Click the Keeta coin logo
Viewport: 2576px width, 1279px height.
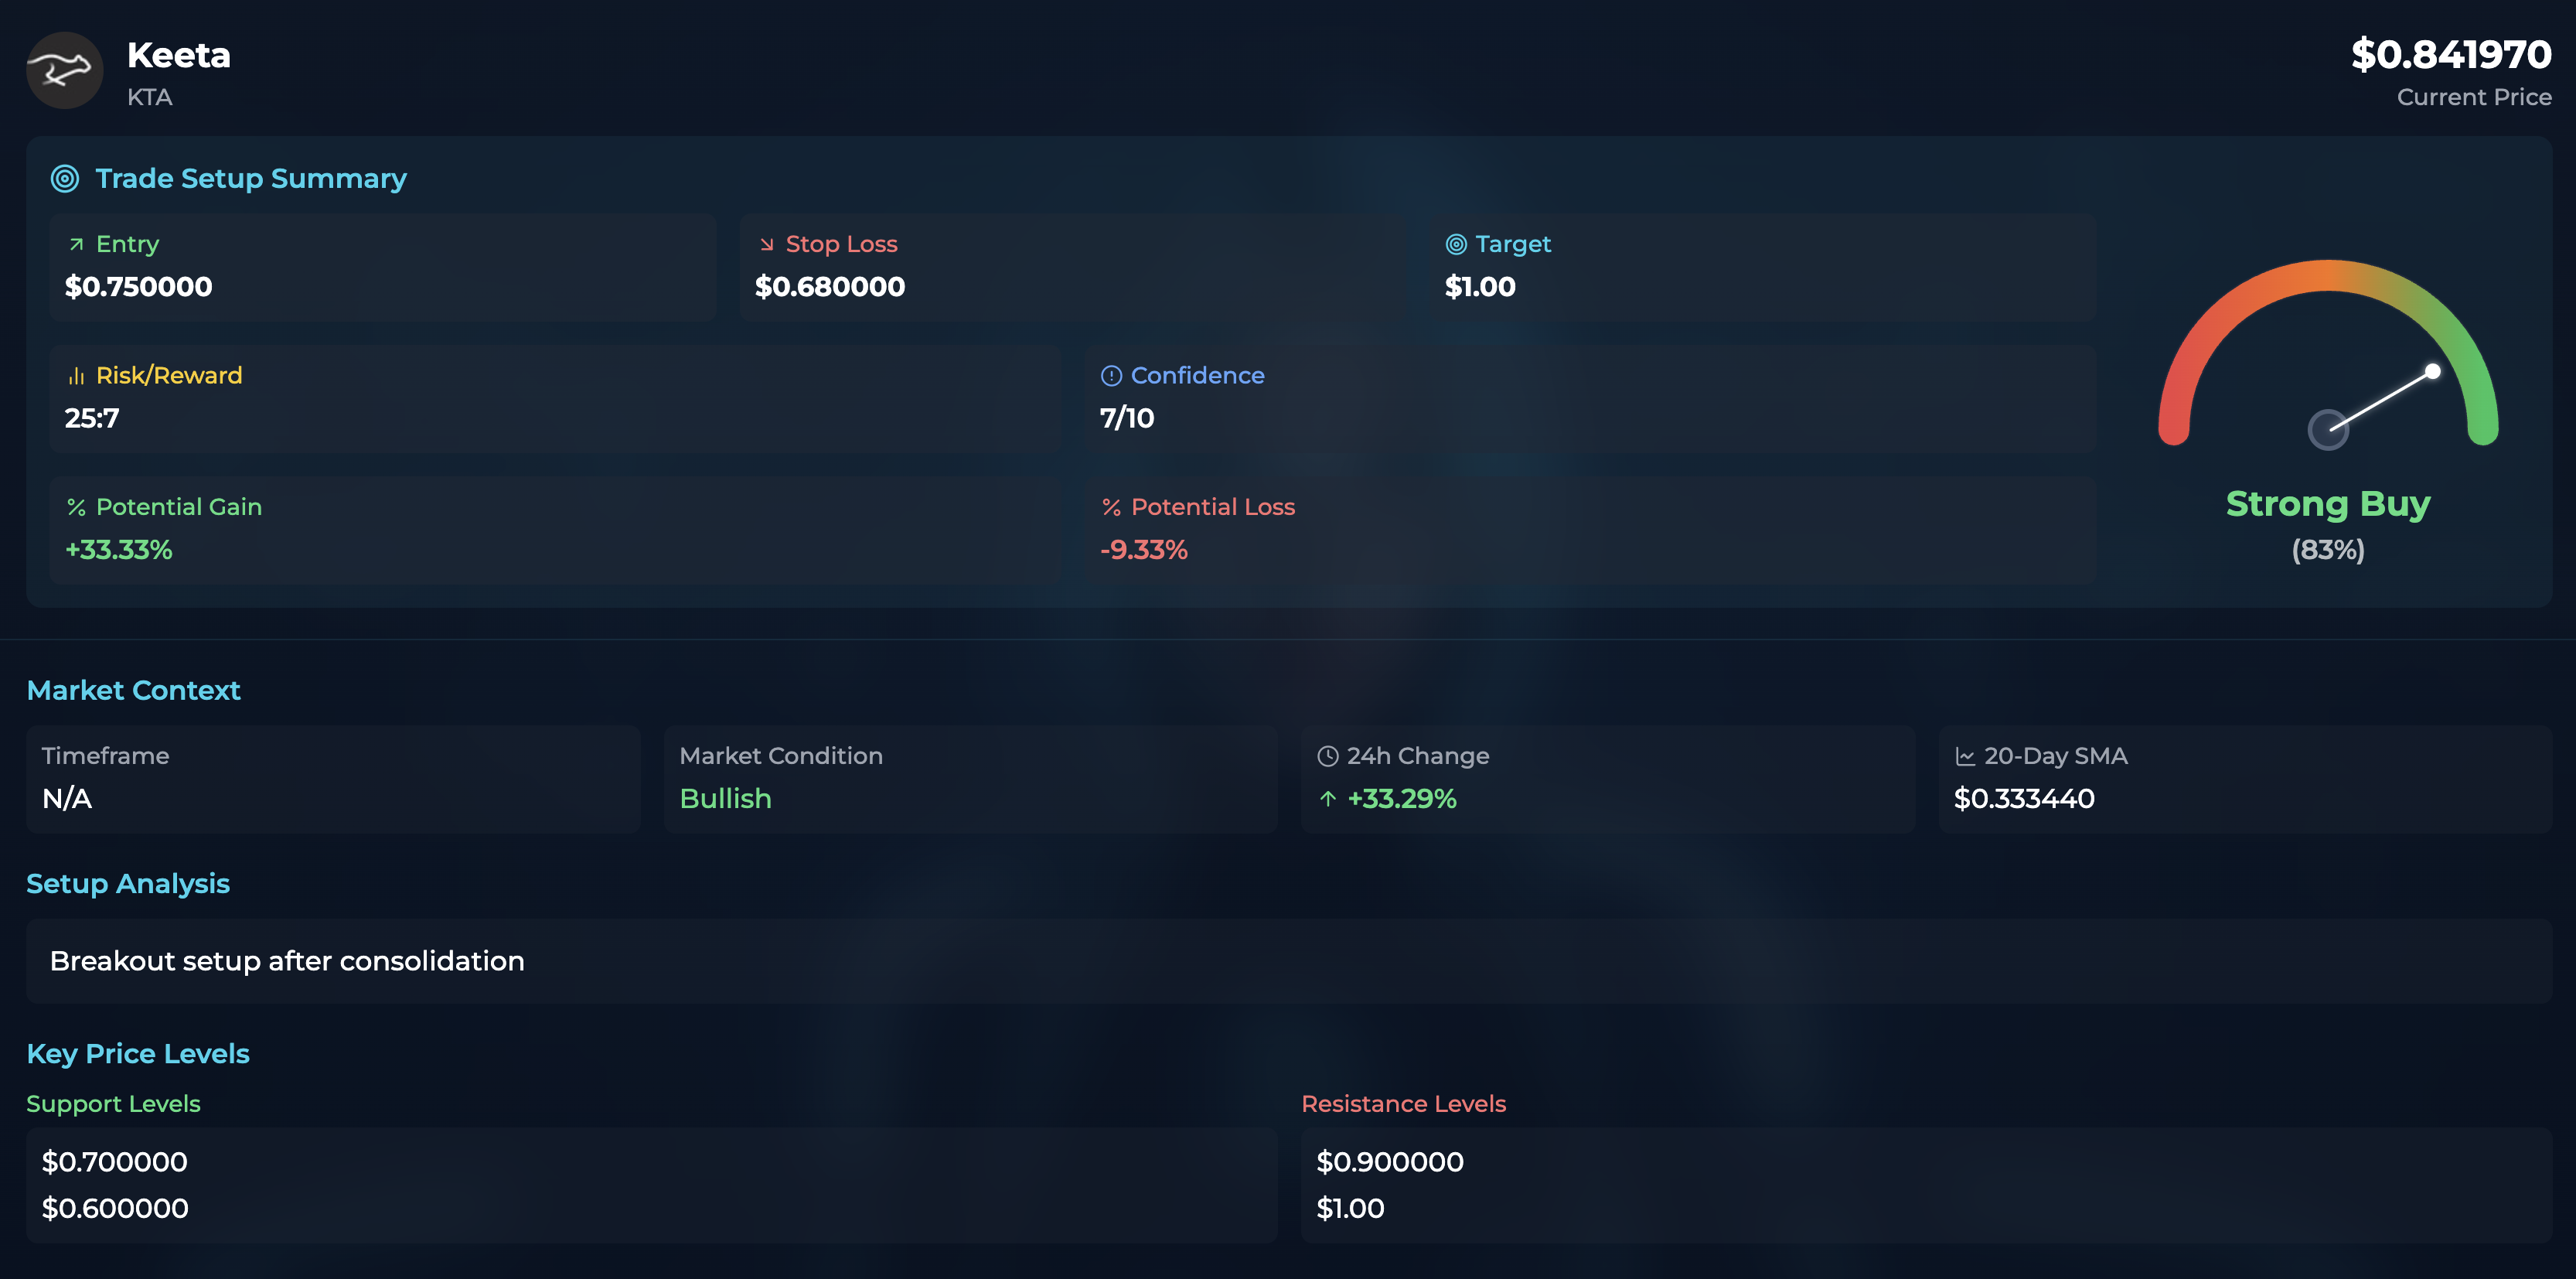(x=64, y=70)
